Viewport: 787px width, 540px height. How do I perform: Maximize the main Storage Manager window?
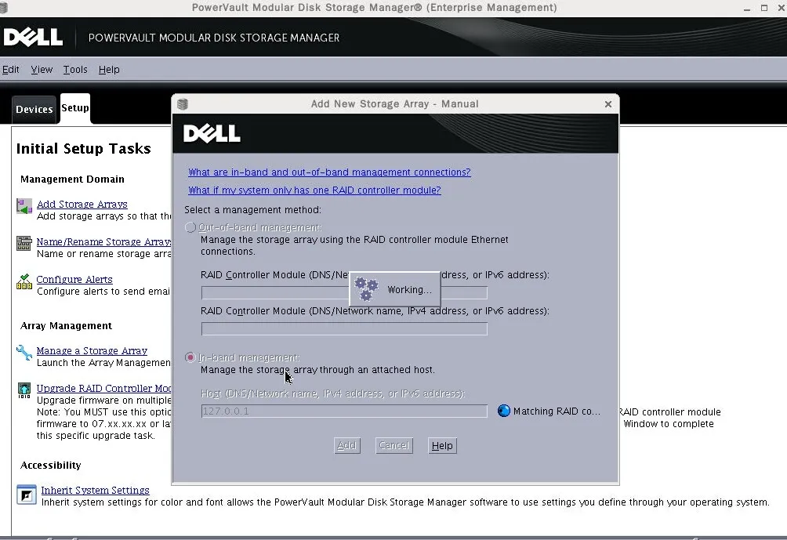(x=764, y=8)
